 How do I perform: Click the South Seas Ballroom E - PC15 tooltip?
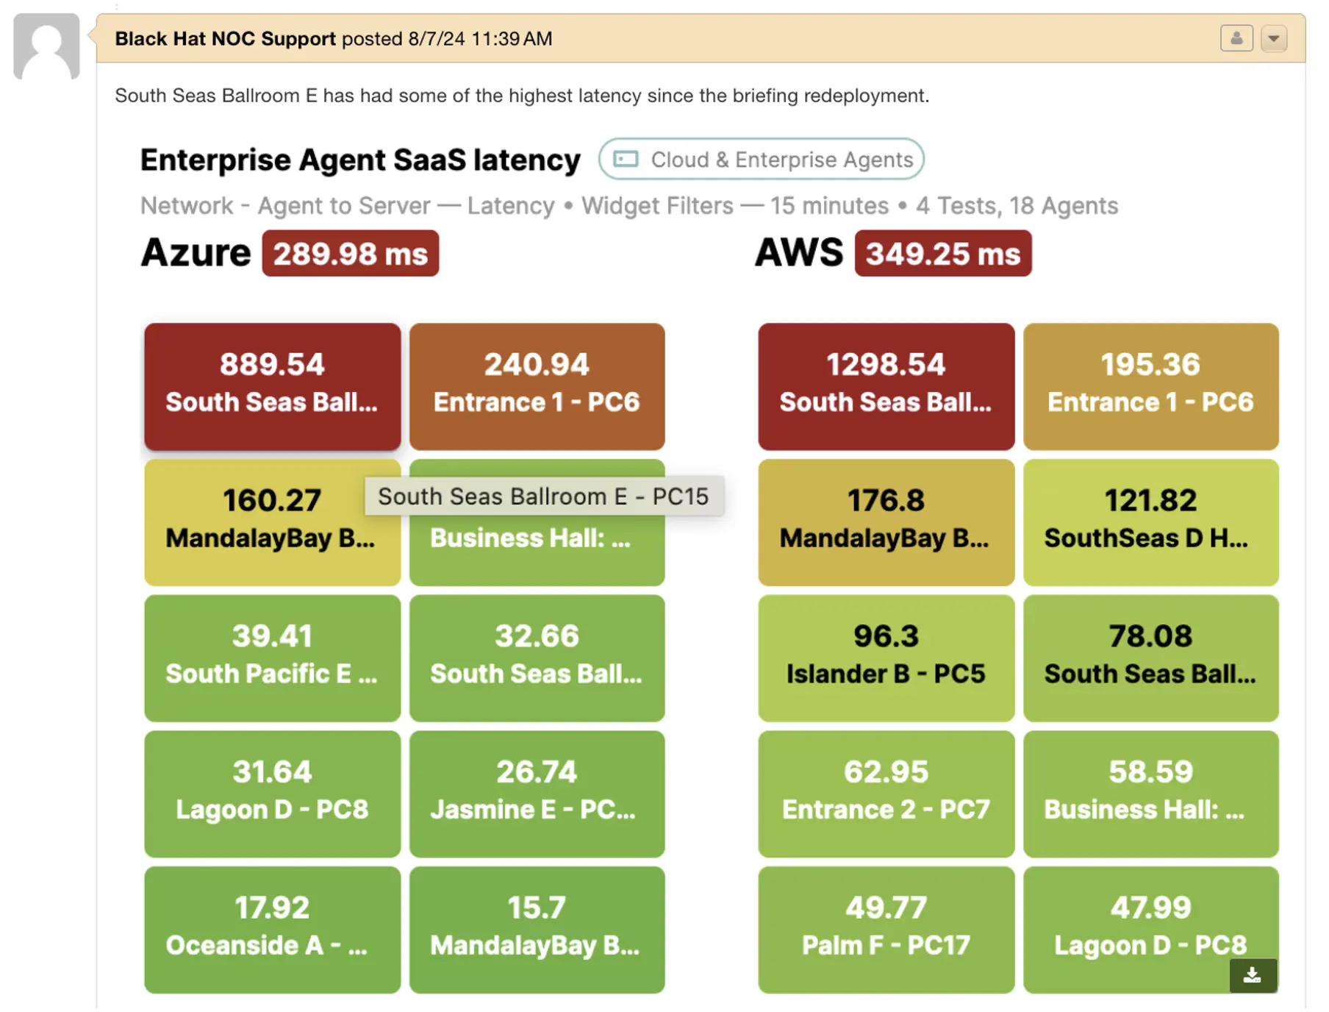[x=544, y=496]
